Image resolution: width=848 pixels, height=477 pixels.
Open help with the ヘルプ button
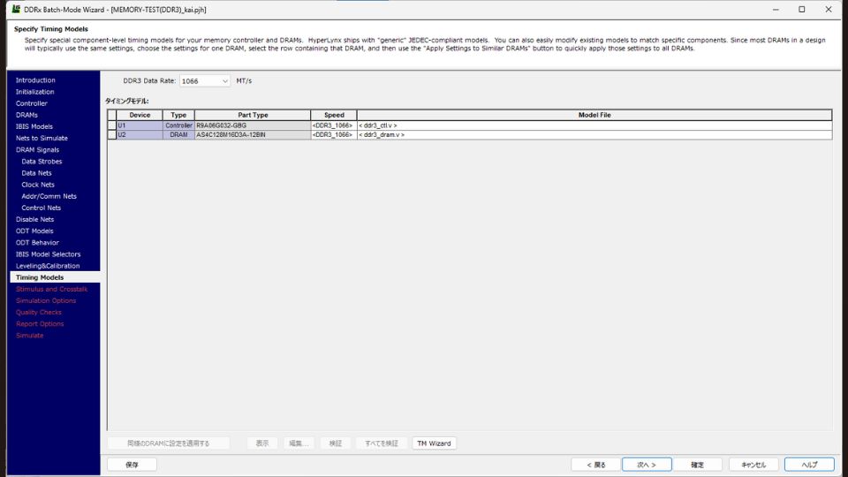coord(809,465)
